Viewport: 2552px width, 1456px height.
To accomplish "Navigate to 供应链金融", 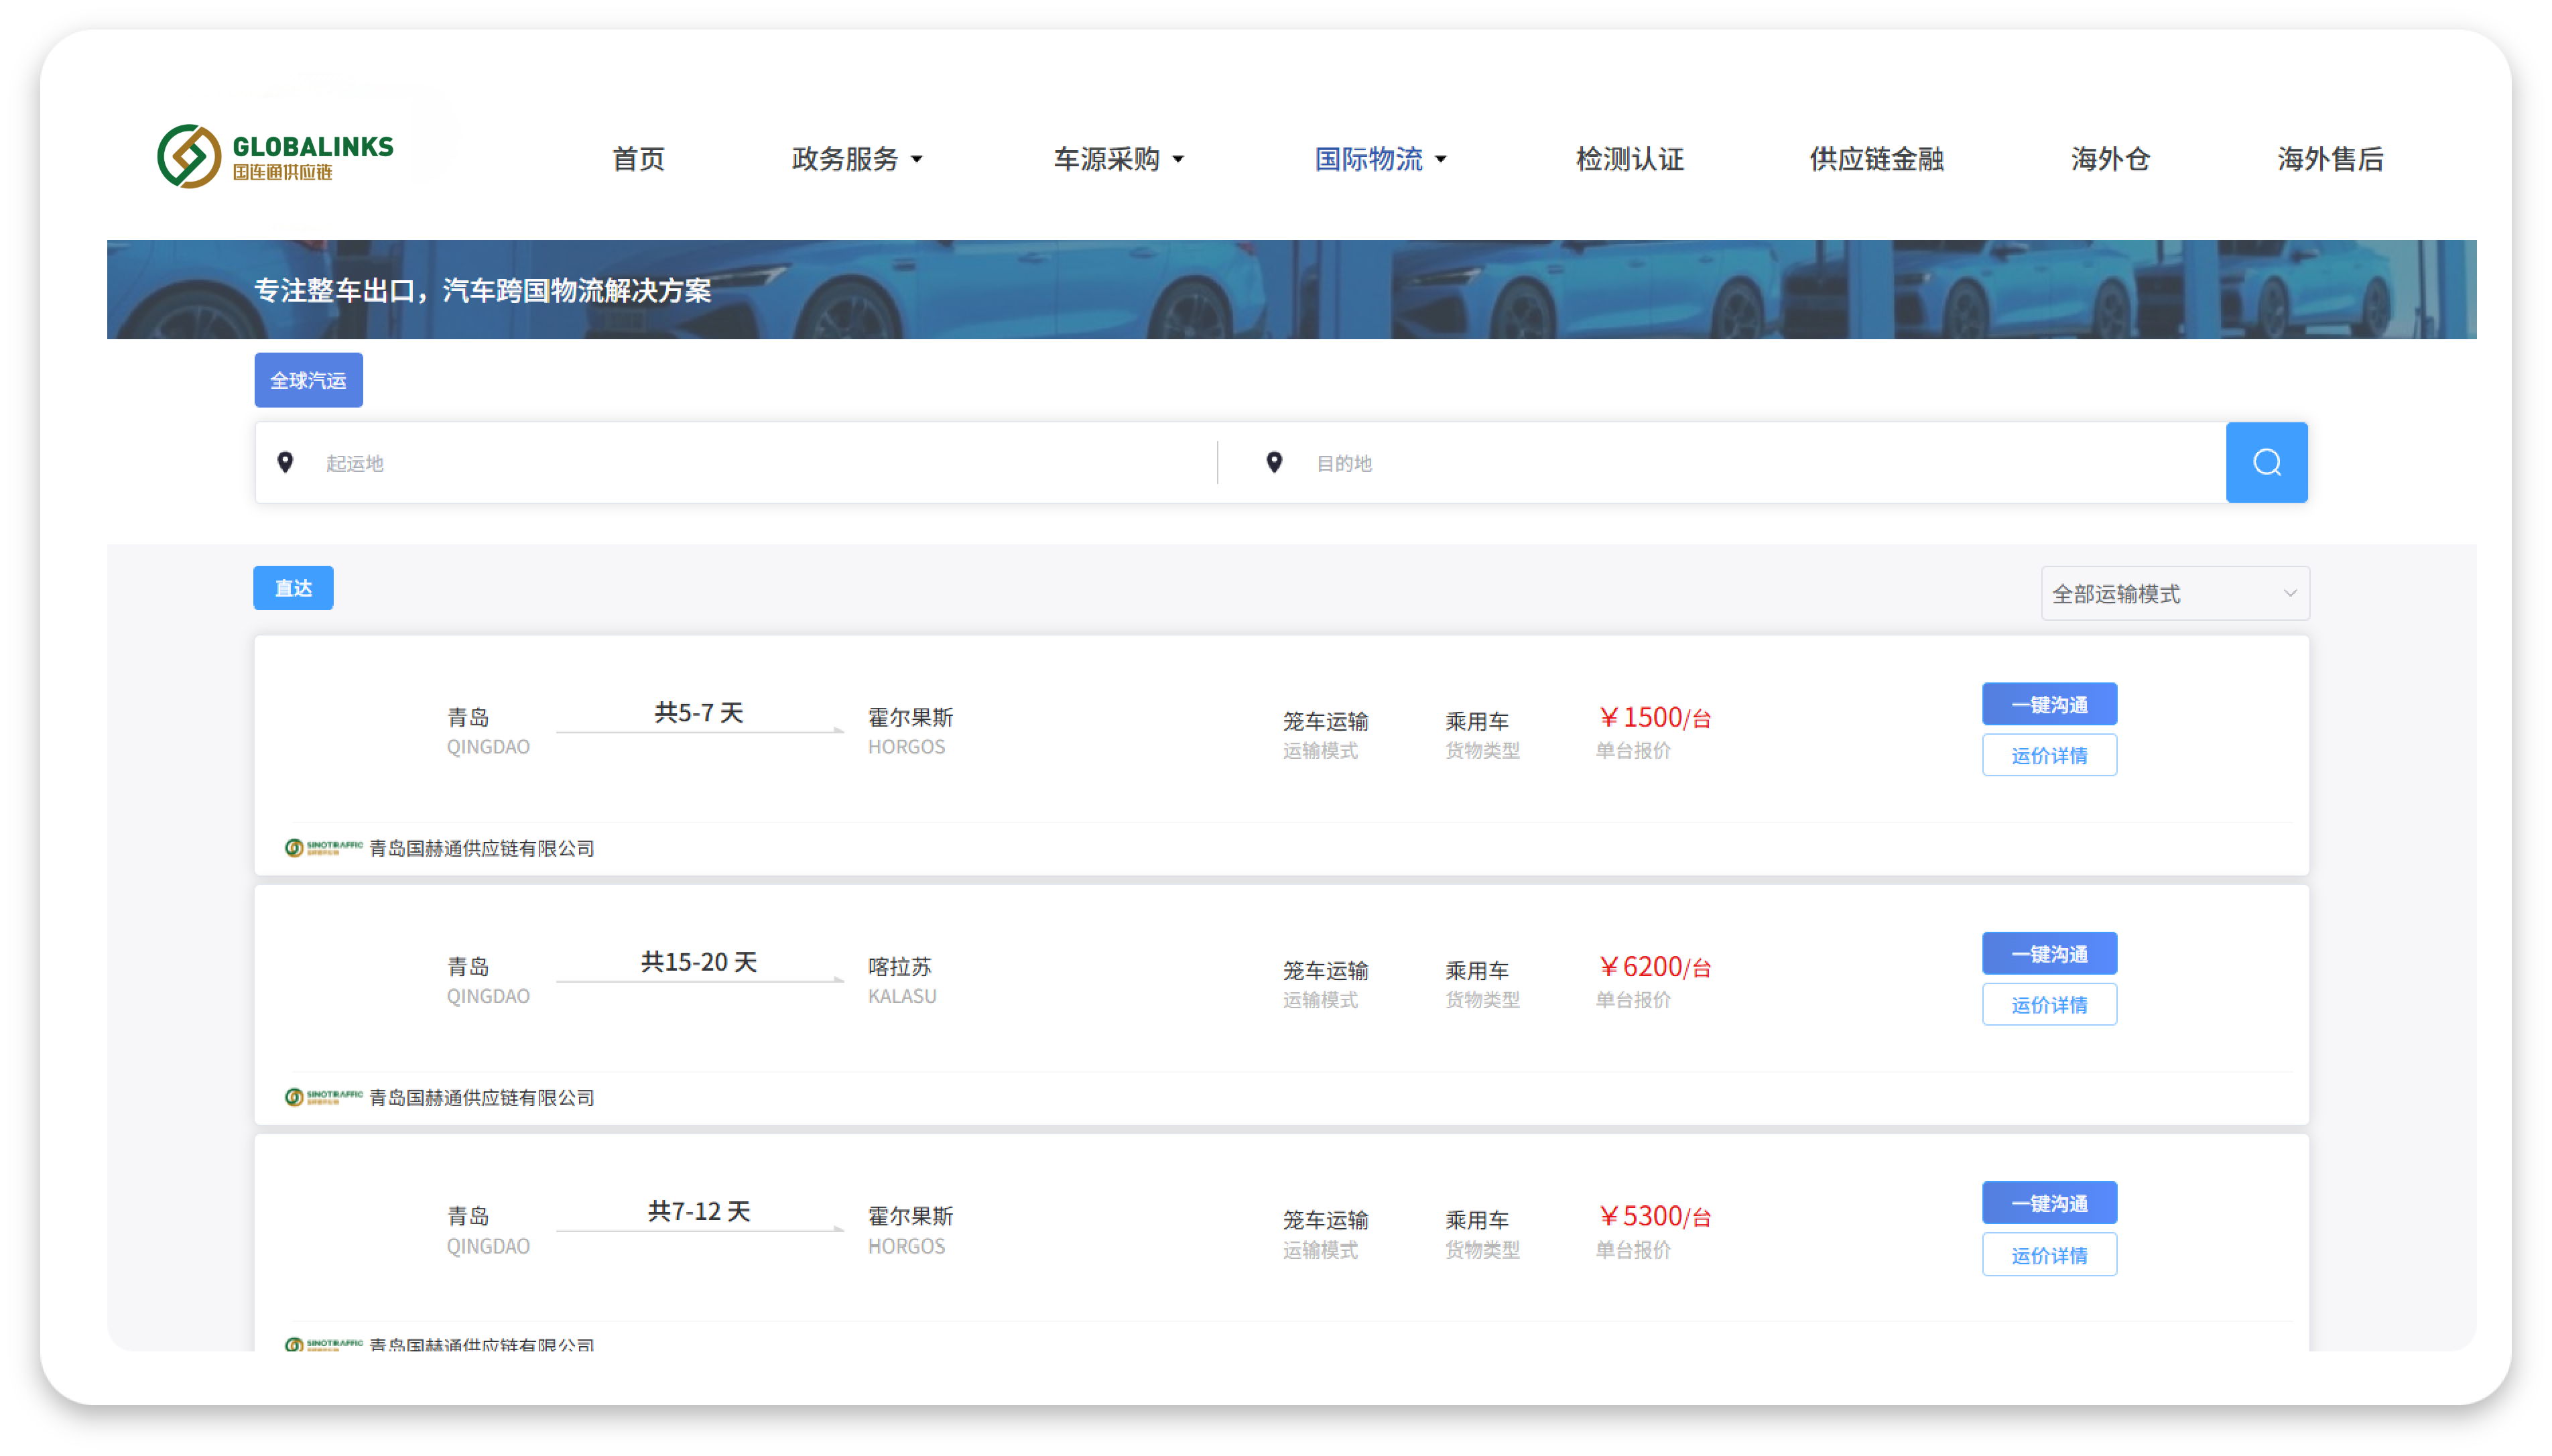I will pos(1876,159).
